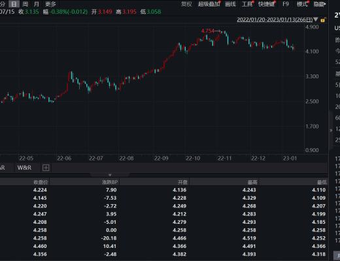Click the 22-11 date label on time axis
The height and width of the screenshot is (261, 340).
[224, 159]
